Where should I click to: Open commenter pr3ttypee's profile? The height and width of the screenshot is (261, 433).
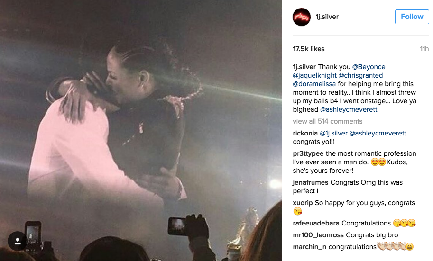tap(308, 153)
